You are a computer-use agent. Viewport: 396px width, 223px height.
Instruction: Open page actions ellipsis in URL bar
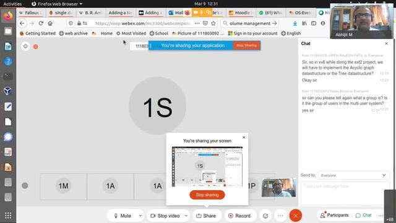pyautogui.click(x=197, y=24)
